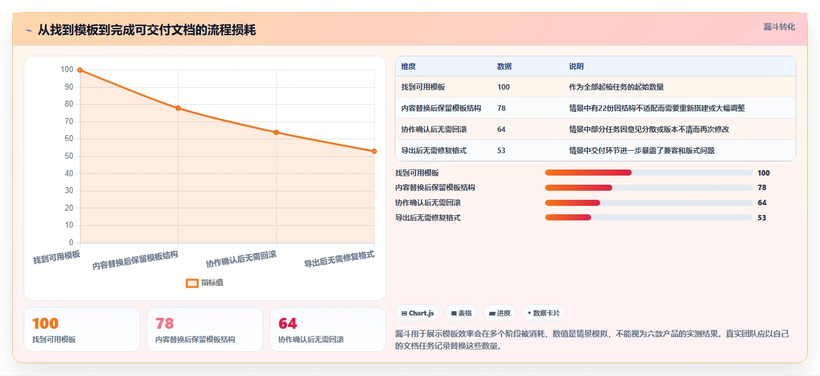
Task: Click progress label 导出后无需修复格式
Action: point(428,218)
